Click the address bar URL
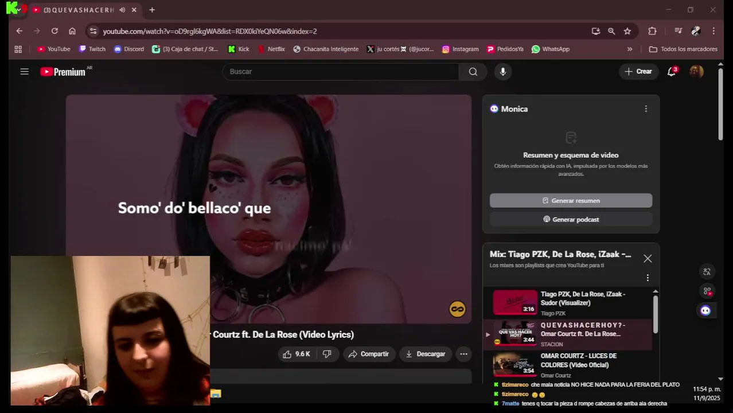This screenshot has width=733, height=413. coord(209,31)
